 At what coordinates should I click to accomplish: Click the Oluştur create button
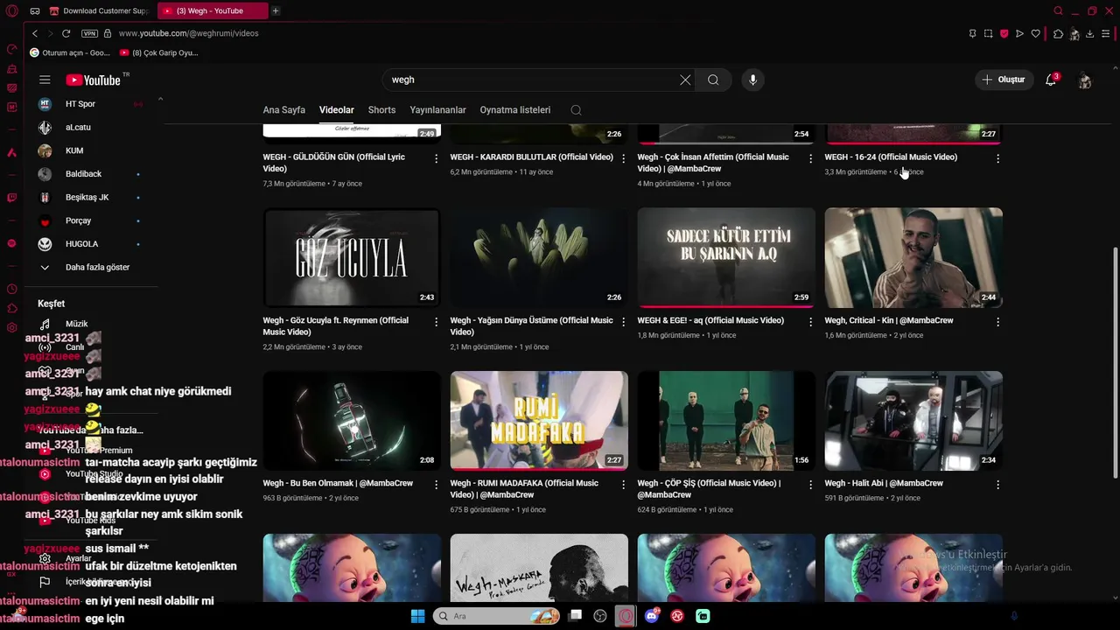pos(1004,80)
